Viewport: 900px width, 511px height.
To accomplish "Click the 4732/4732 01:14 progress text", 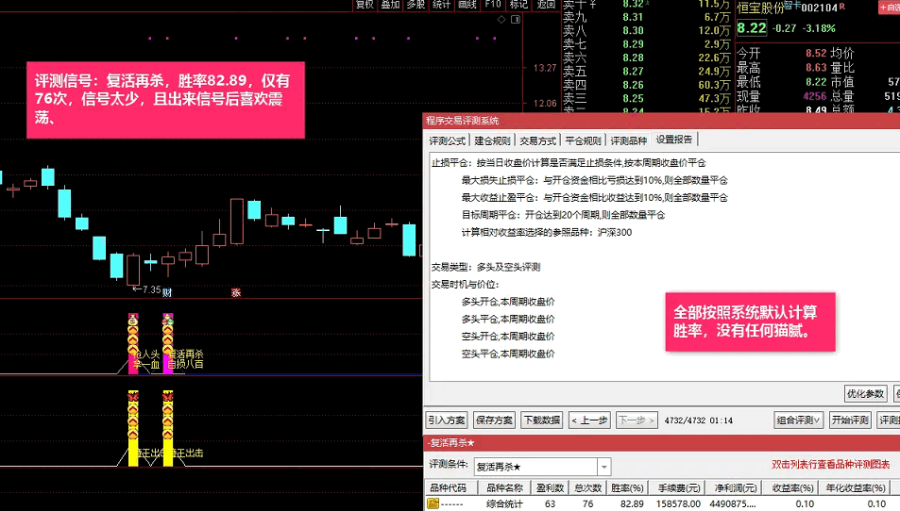I will 699,420.
